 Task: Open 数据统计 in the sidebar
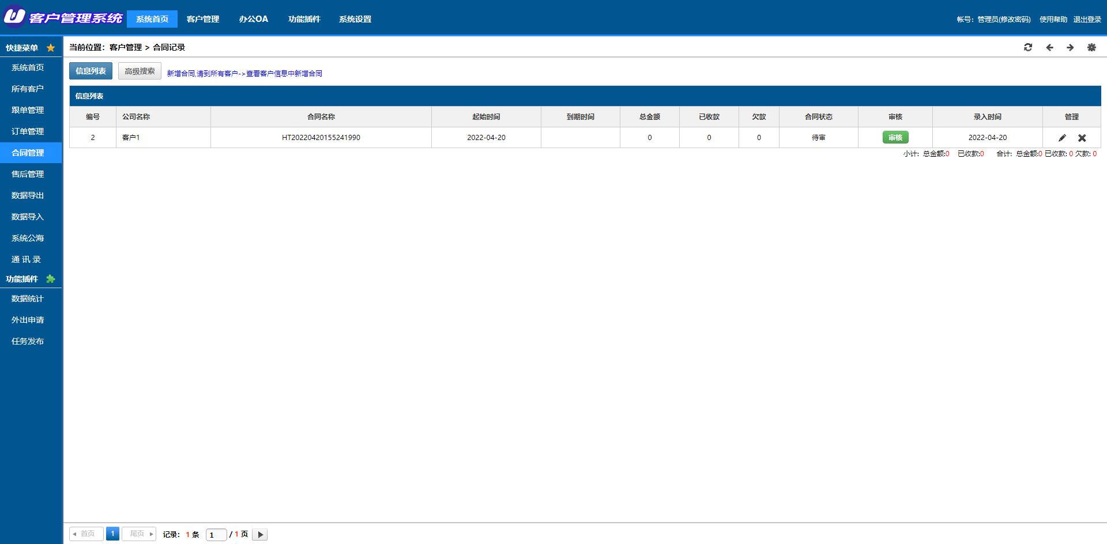pos(28,299)
